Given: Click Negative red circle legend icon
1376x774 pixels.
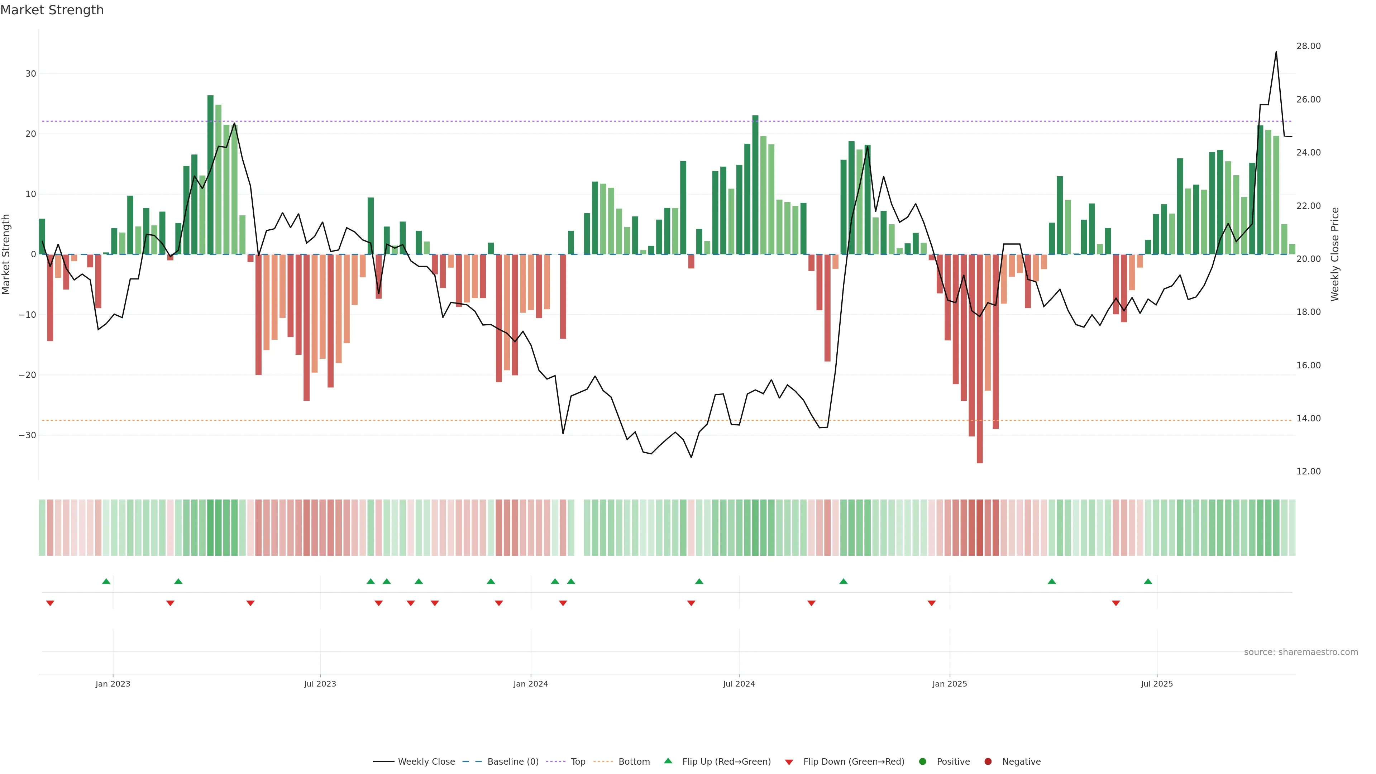Looking at the screenshot, I should 988,762.
